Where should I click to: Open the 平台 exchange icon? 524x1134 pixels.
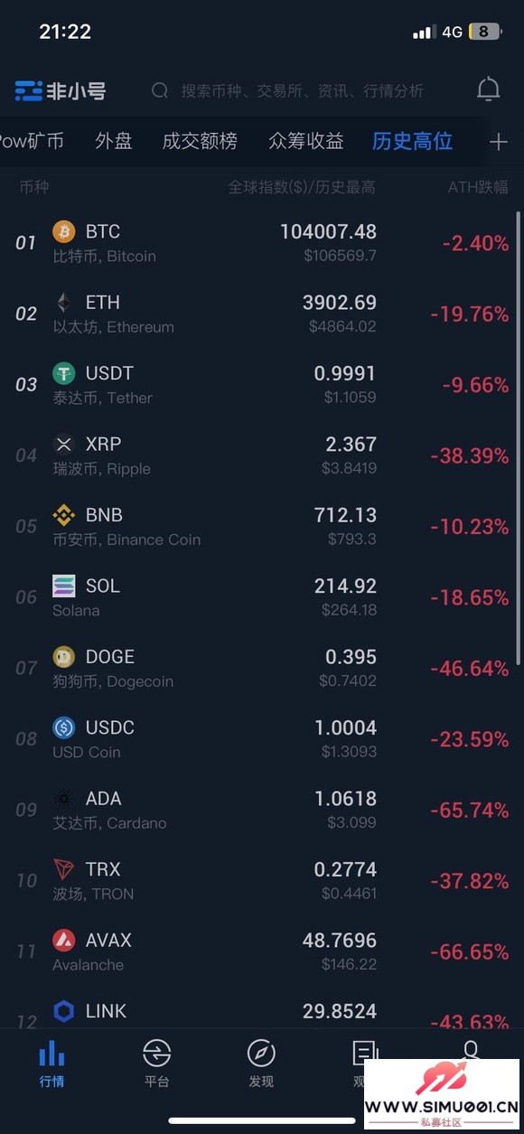(x=156, y=1054)
